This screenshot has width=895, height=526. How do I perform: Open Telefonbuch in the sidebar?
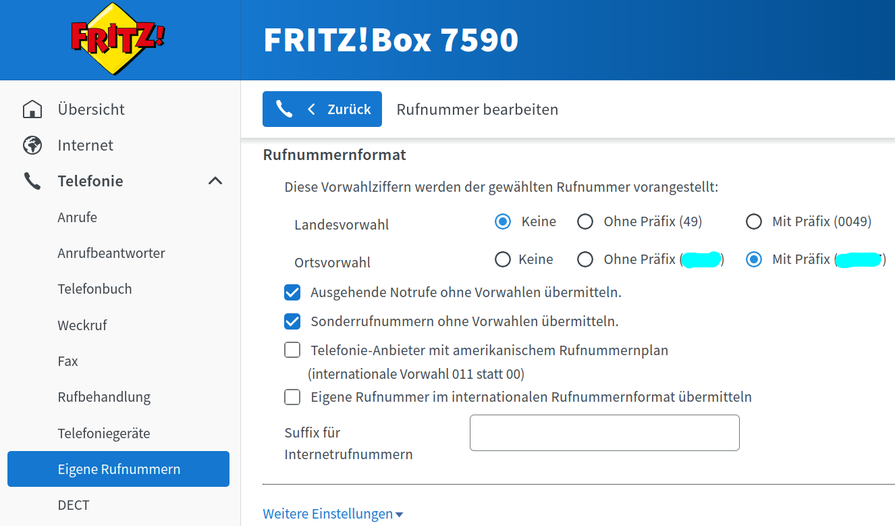click(x=95, y=289)
